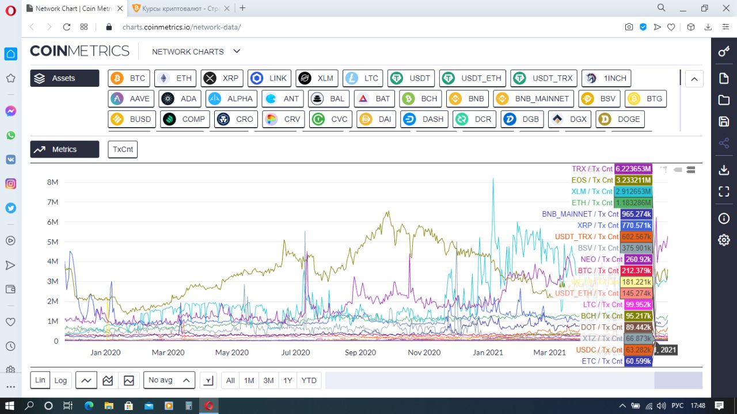
Task: Select the 1Y time range
Action: (288, 380)
